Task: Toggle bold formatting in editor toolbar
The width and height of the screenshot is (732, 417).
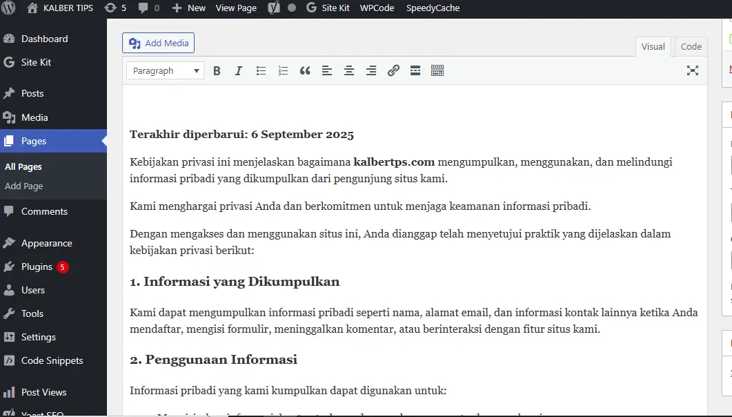Action: (217, 70)
